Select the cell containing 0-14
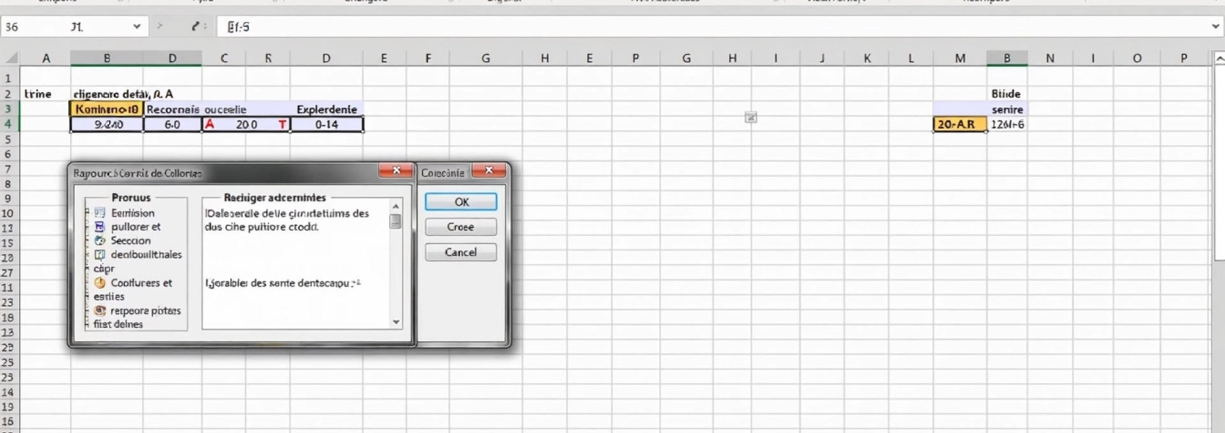 (x=327, y=124)
